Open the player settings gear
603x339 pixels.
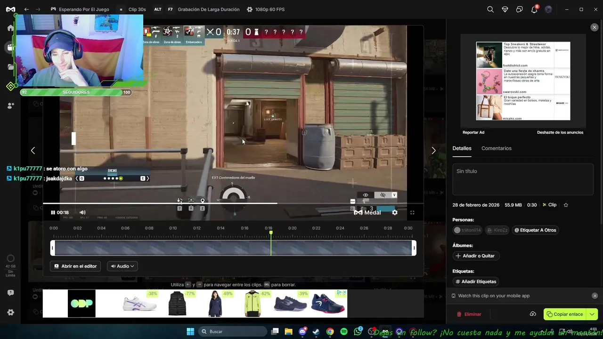pos(395,212)
